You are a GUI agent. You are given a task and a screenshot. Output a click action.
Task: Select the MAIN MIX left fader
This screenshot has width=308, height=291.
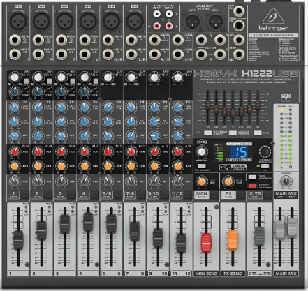coord(280,229)
